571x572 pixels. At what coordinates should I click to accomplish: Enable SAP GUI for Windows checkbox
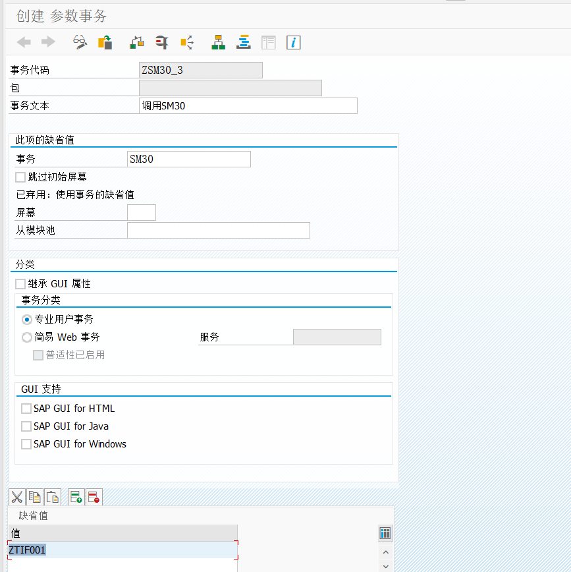pyautogui.click(x=26, y=444)
